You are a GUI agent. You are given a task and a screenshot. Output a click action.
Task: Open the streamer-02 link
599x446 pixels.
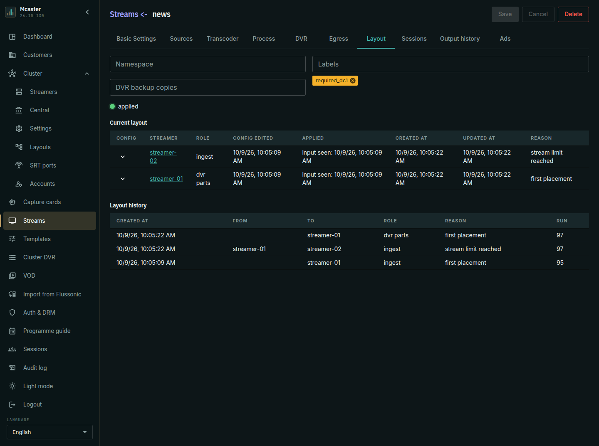[163, 157]
